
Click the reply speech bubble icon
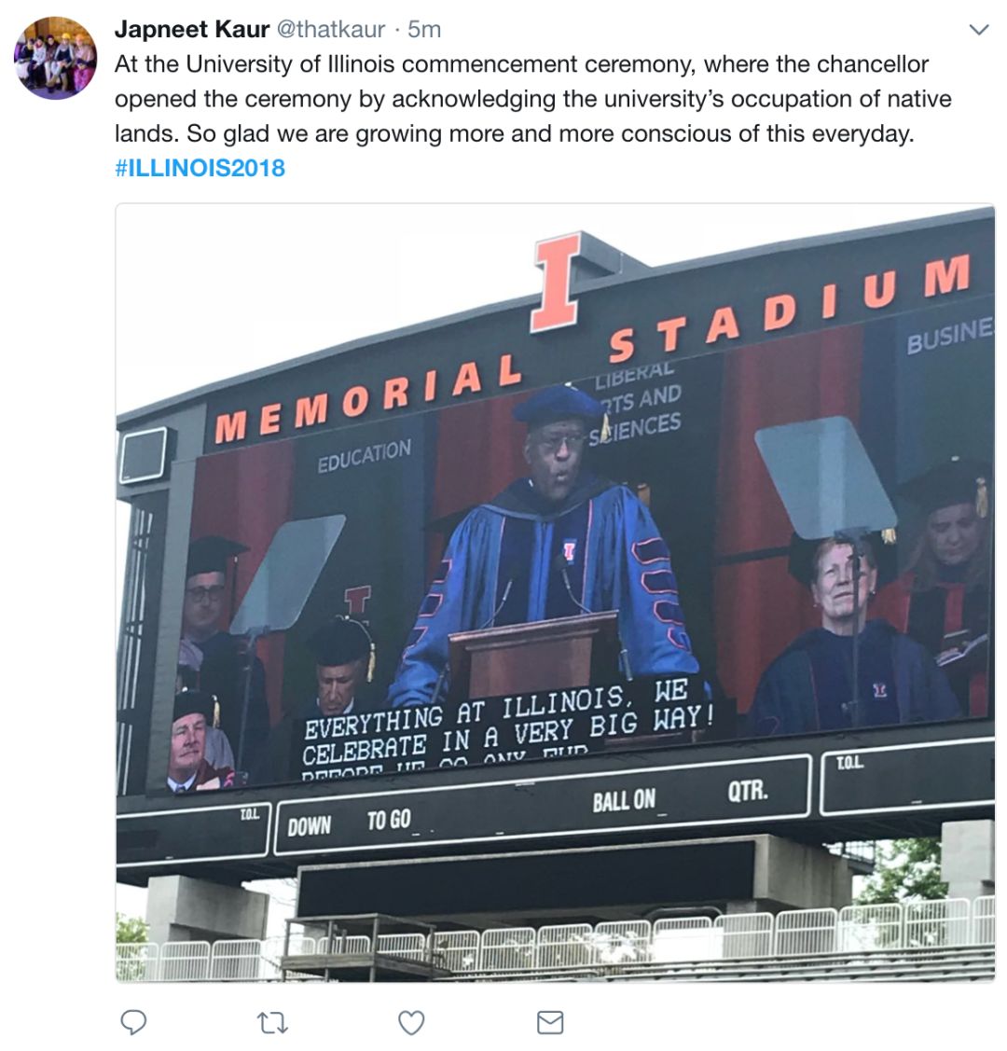tap(133, 1022)
